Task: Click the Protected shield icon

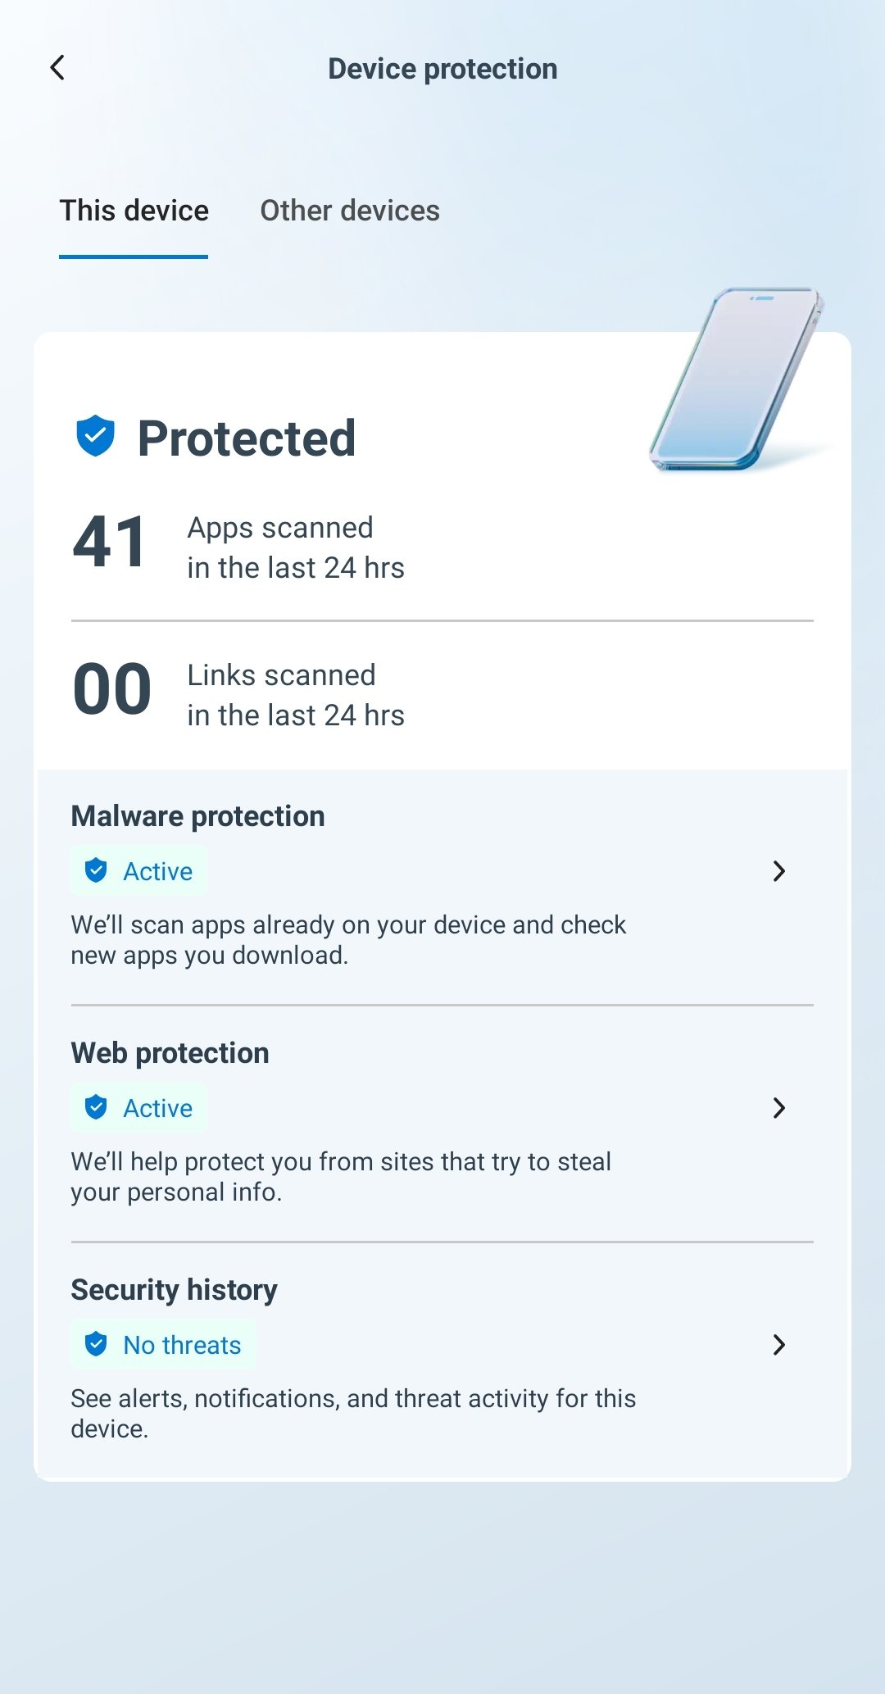Action: (95, 435)
